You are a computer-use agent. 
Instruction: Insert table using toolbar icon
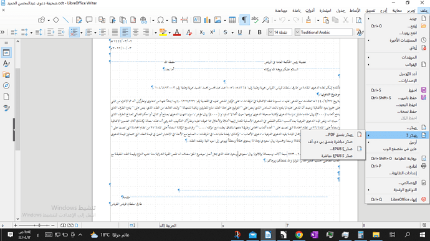(232, 20)
